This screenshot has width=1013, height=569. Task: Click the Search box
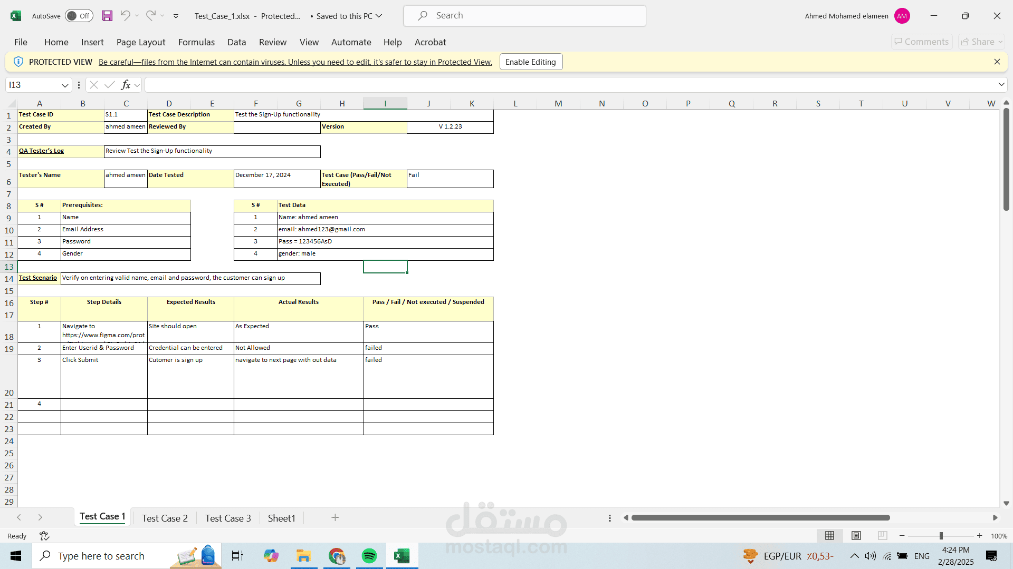[x=525, y=16]
